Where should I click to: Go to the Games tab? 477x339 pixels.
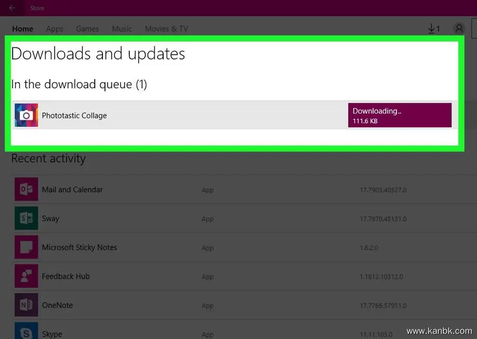pos(87,29)
